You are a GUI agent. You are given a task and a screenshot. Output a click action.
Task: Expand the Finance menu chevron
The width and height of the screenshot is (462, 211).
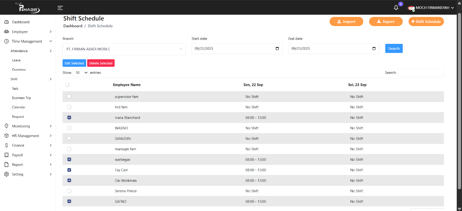point(51,145)
